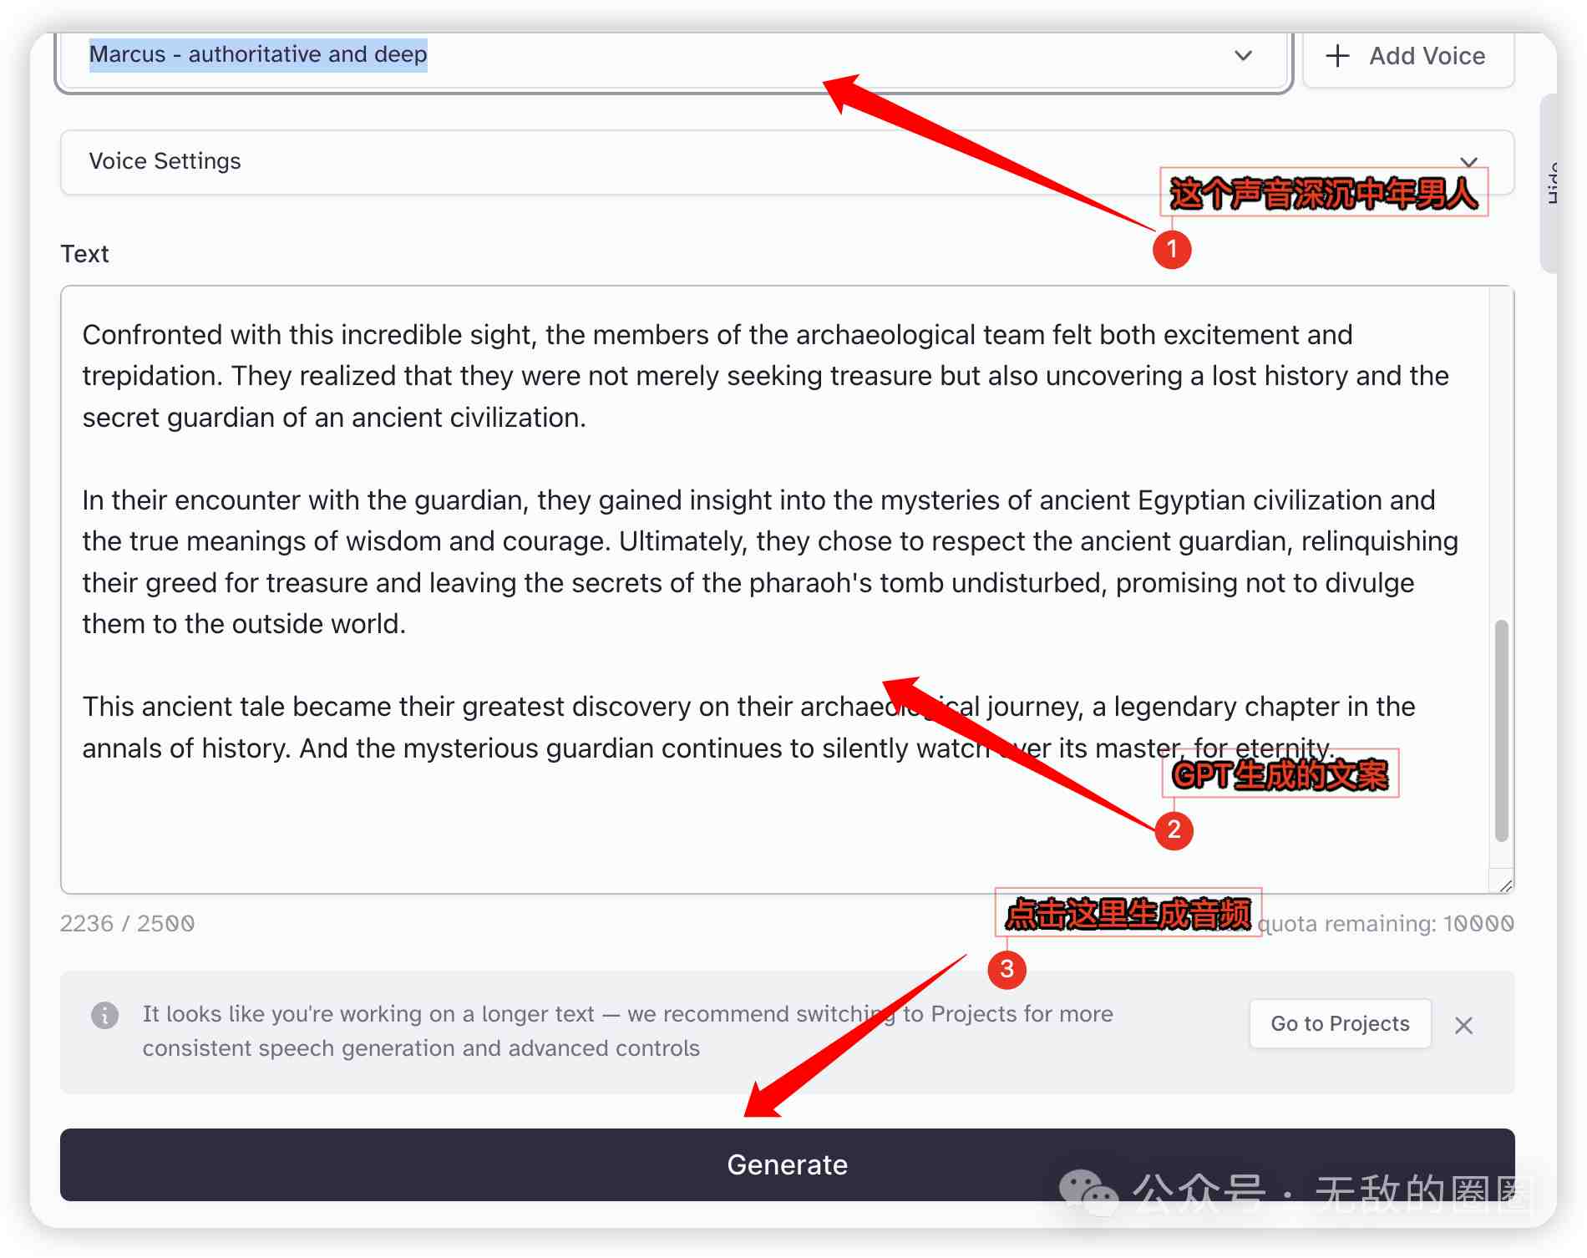Click the red circle marker numbered 1
Image resolution: width=1587 pixels, height=1258 pixels.
click(x=1172, y=249)
